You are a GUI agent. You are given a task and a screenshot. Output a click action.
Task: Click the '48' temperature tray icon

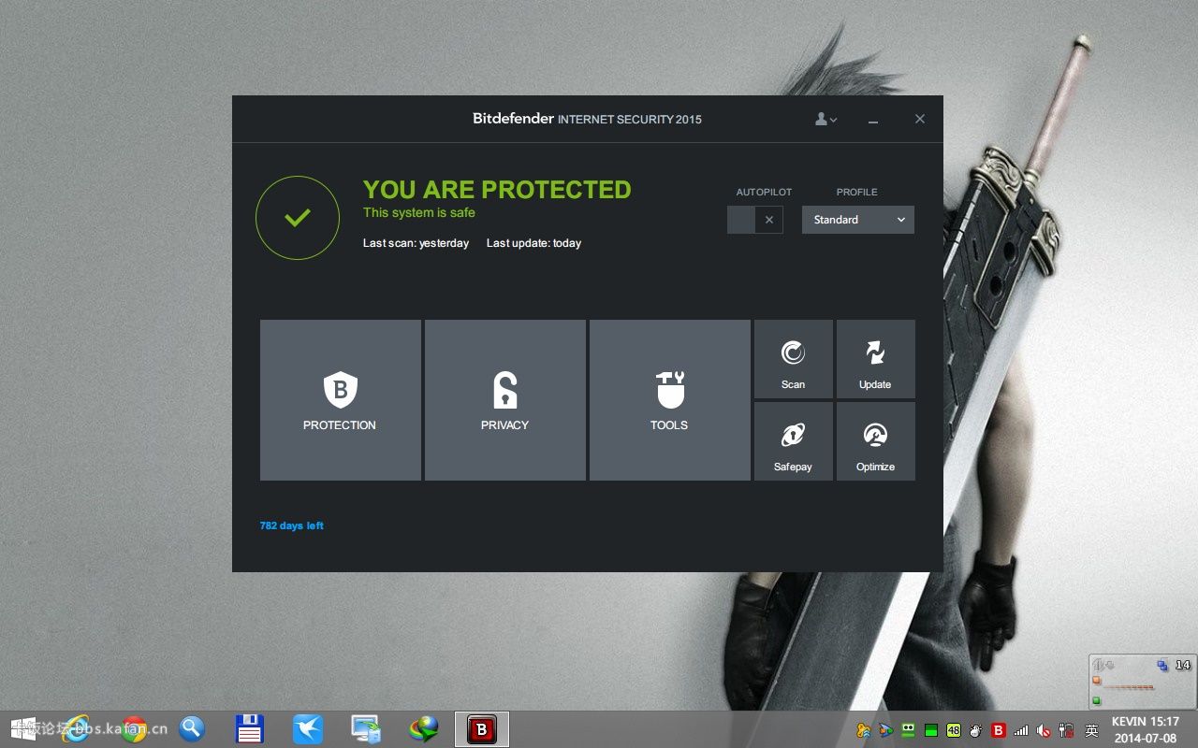[954, 730]
